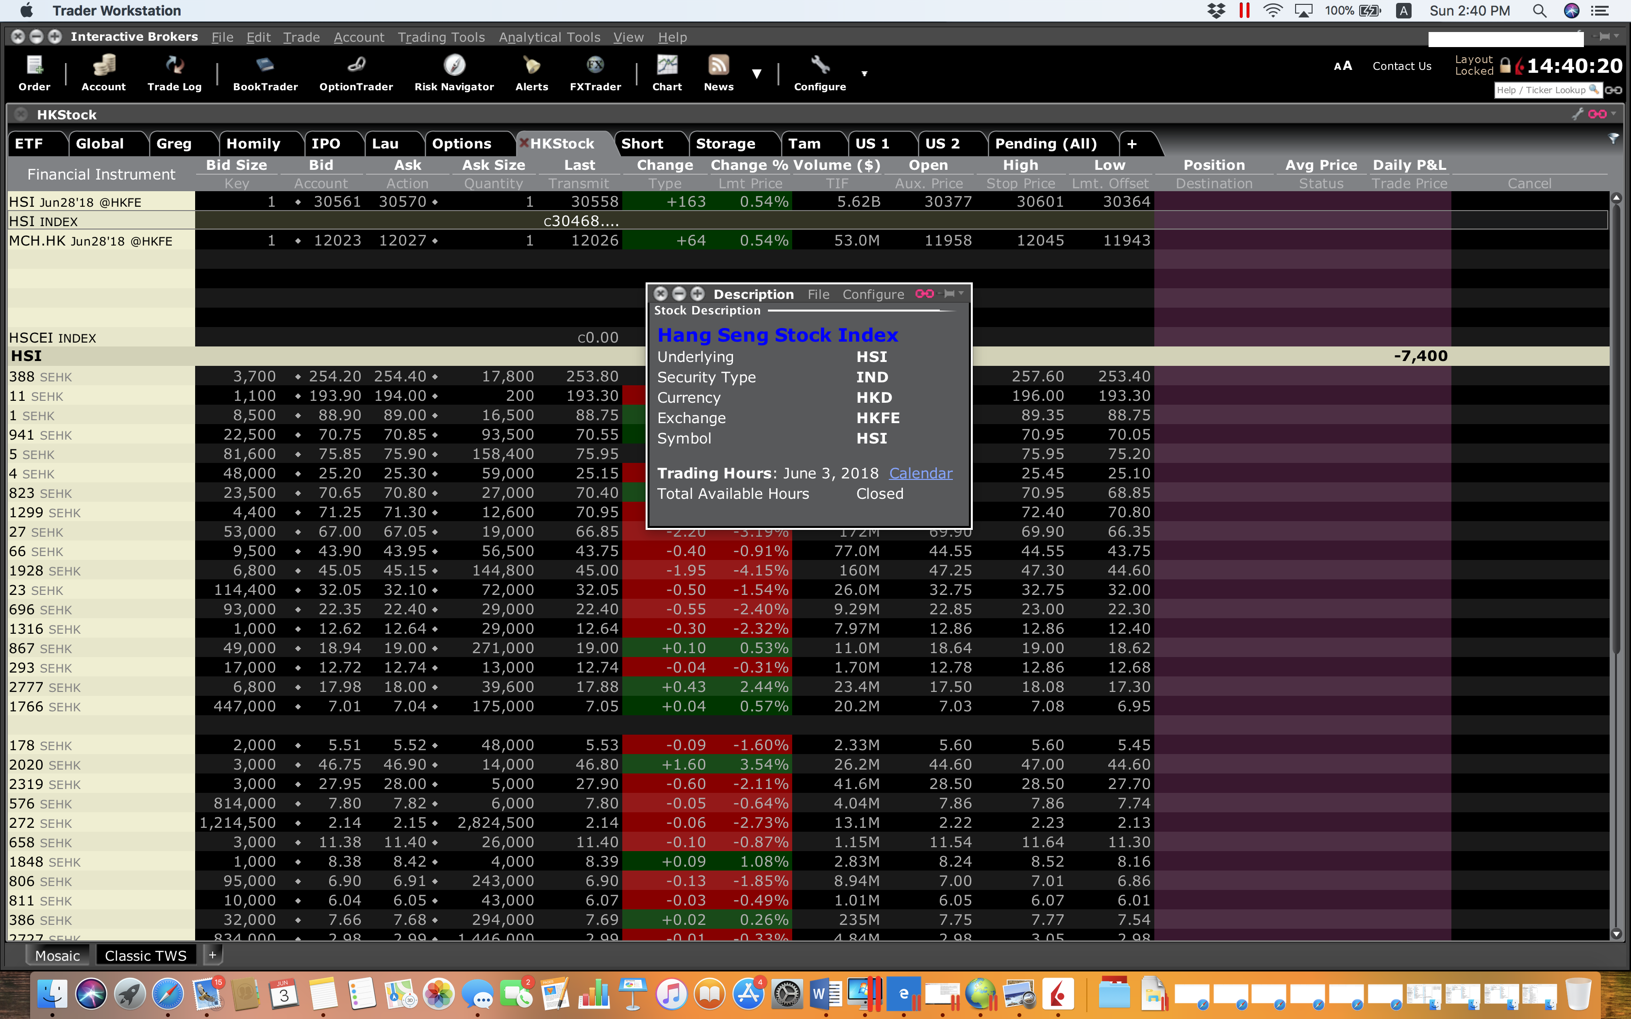This screenshot has height=1019, width=1631.
Task: Open the HKStock panel options arrow
Action: pos(1614,114)
